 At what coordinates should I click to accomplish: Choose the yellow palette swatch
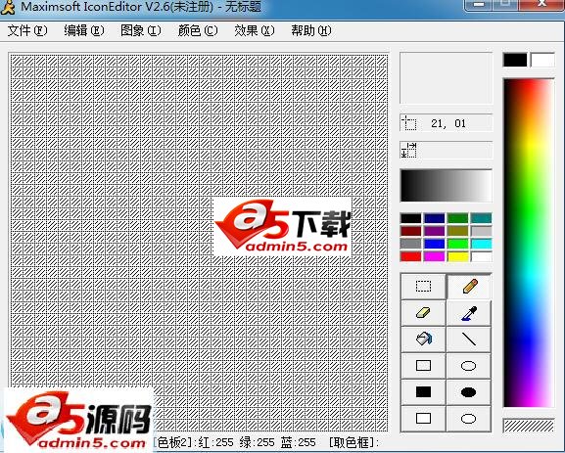[457, 256]
